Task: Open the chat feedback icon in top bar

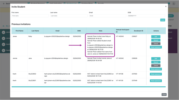Action: tap(169, 3)
